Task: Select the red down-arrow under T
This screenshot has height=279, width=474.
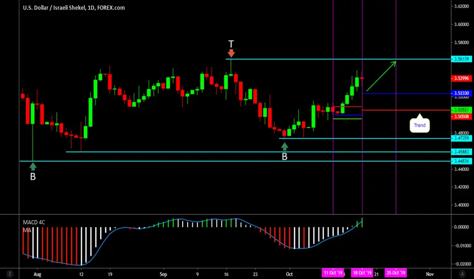Action: click(x=231, y=53)
